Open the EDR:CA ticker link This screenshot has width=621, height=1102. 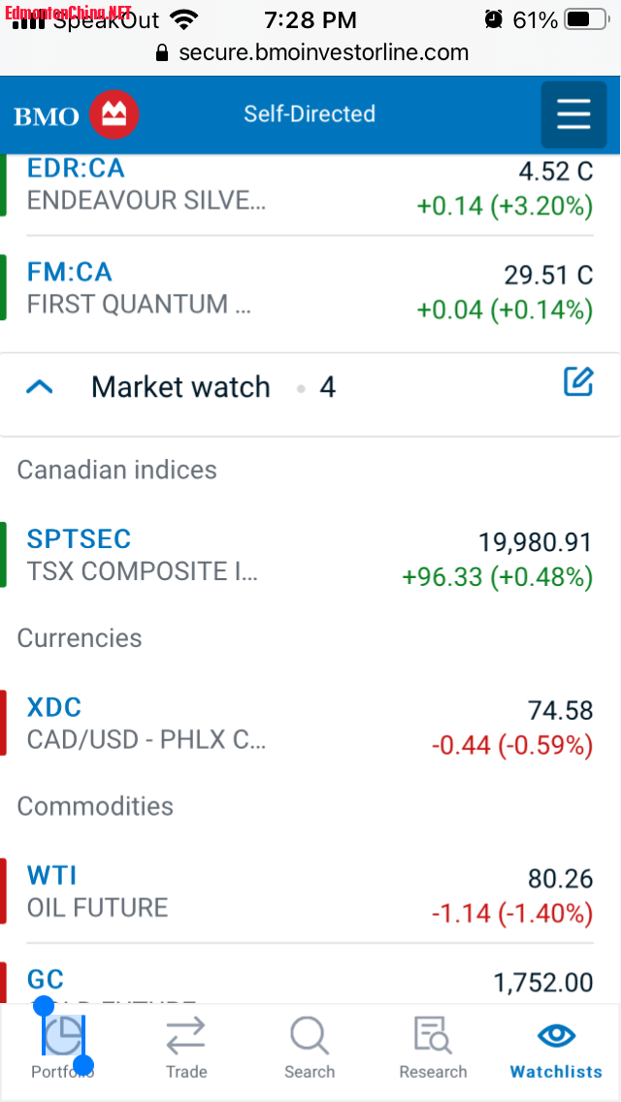(x=76, y=169)
